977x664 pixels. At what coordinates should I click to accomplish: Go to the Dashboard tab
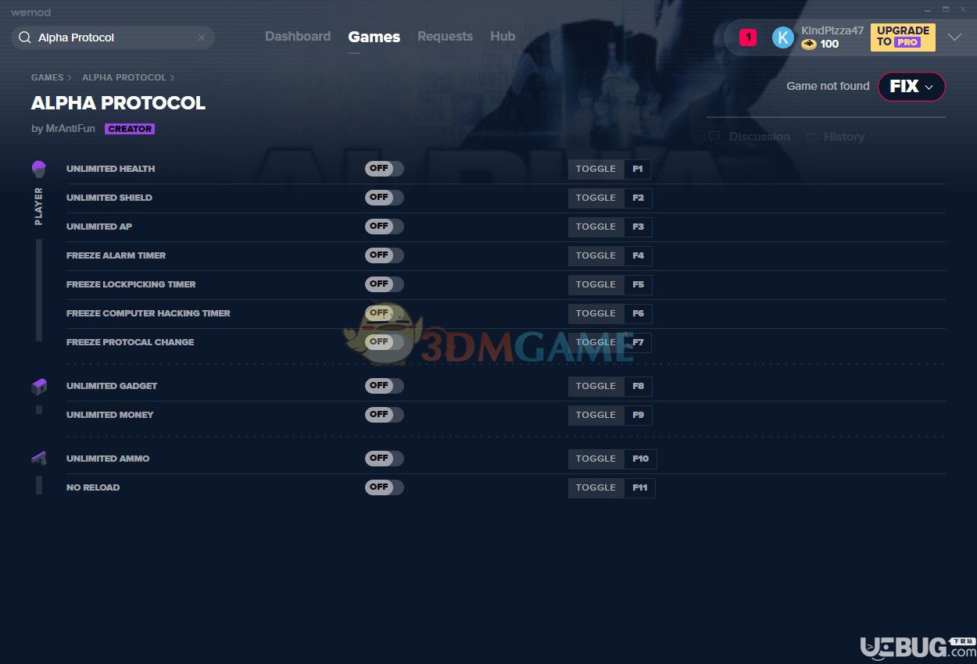coord(298,37)
